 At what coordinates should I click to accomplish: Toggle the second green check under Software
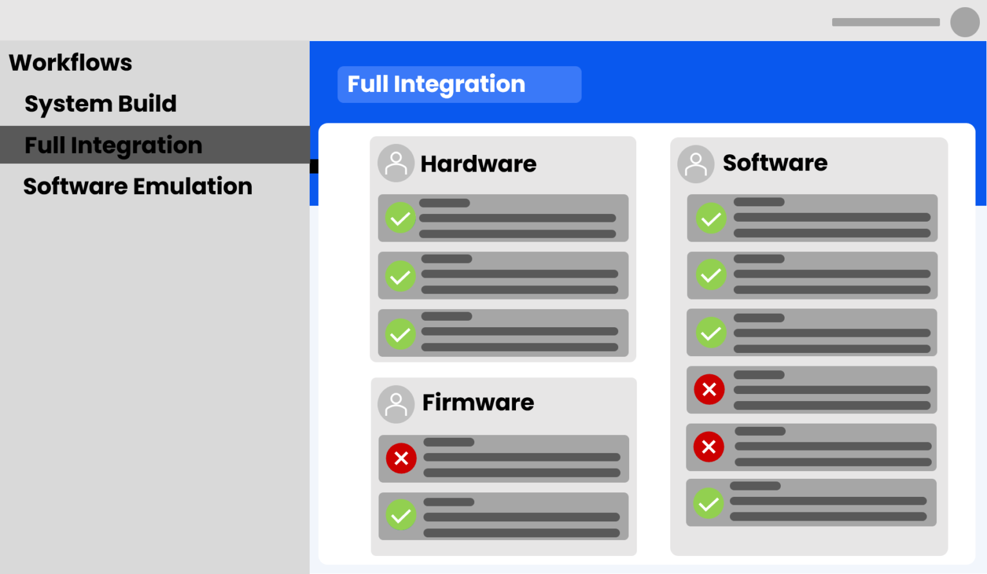(x=711, y=275)
